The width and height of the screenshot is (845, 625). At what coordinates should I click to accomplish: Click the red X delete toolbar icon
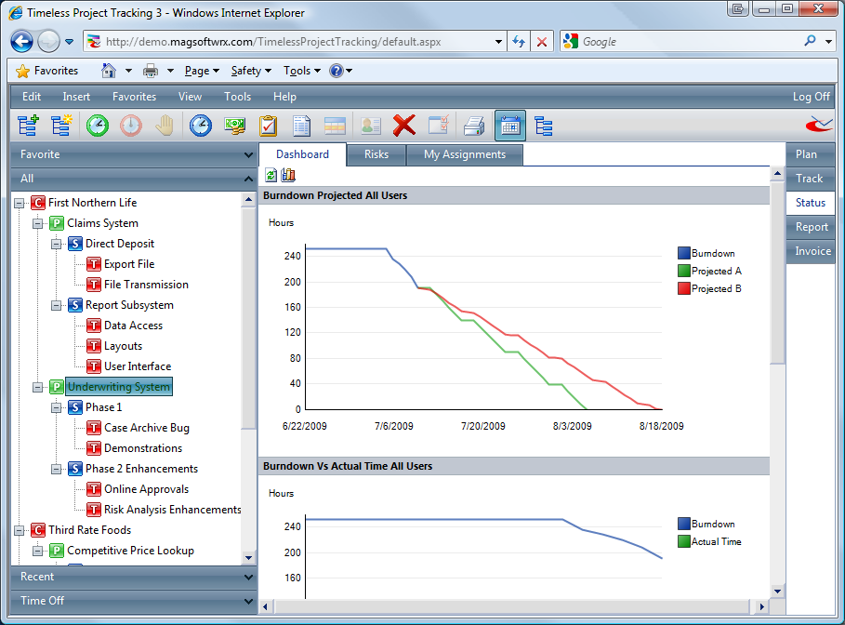(404, 126)
